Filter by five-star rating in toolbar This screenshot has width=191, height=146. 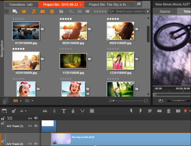point(100,12)
